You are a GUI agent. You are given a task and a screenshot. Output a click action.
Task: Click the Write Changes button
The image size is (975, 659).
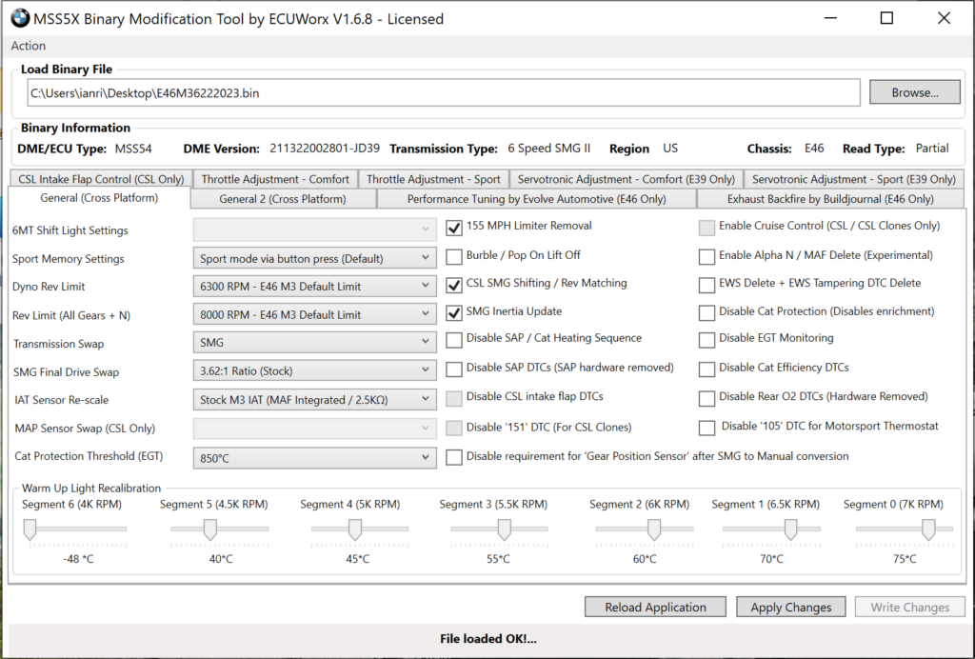(x=909, y=607)
